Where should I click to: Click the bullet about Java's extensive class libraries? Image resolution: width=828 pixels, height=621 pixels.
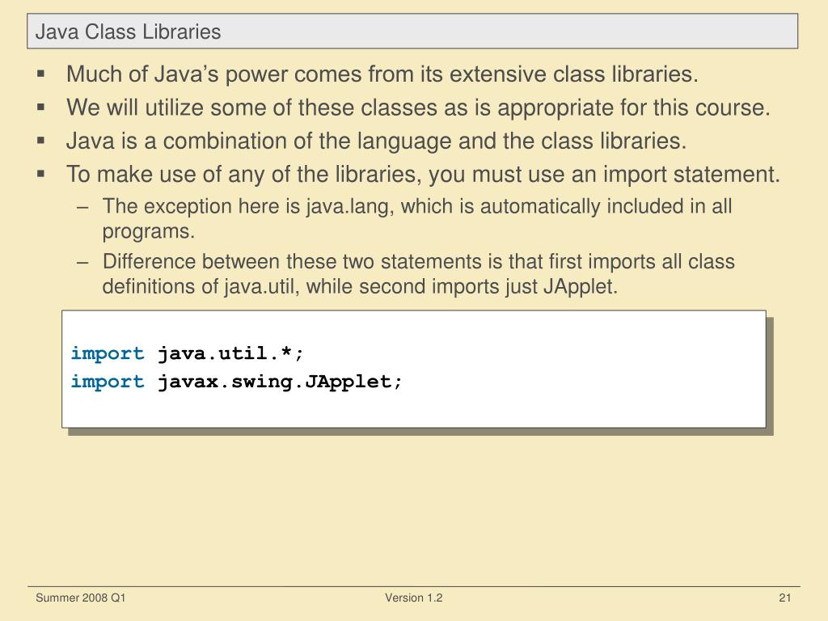tap(382, 75)
